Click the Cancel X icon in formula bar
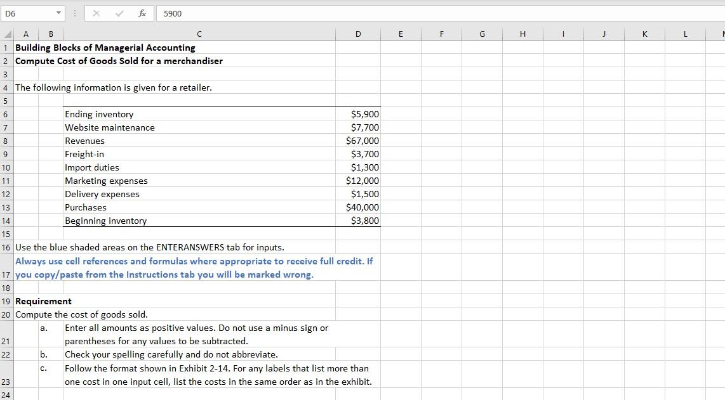Image resolution: width=725 pixels, height=400 pixels. coord(96,13)
